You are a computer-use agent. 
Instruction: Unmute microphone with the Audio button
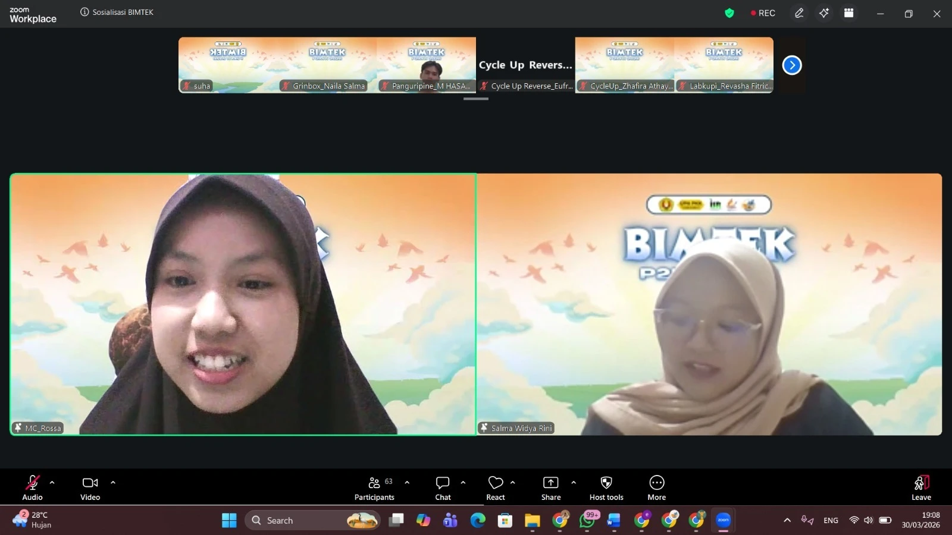coord(32,487)
